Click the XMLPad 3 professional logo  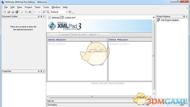pos(65,26)
